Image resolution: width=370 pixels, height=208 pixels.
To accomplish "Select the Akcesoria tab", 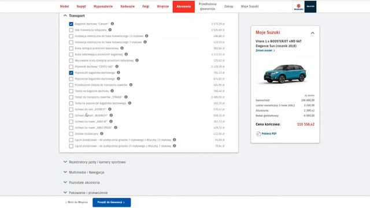I will [184, 6].
